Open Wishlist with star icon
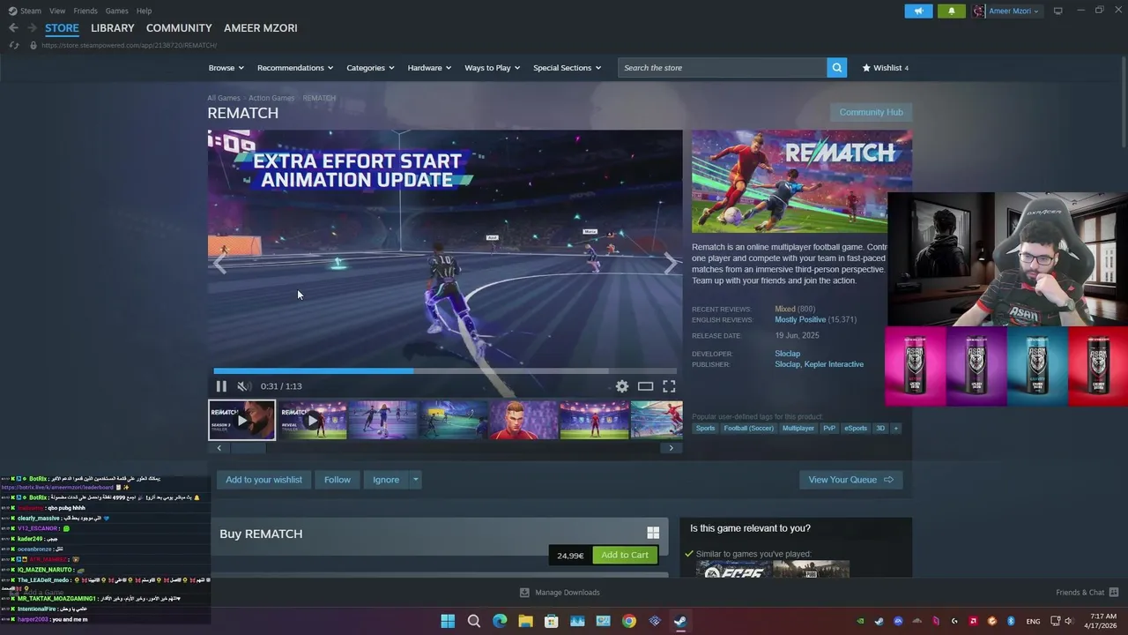 click(x=885, y=68)
